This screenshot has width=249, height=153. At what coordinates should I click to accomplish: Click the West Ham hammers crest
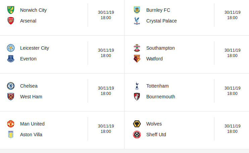[x=11, y=97]
